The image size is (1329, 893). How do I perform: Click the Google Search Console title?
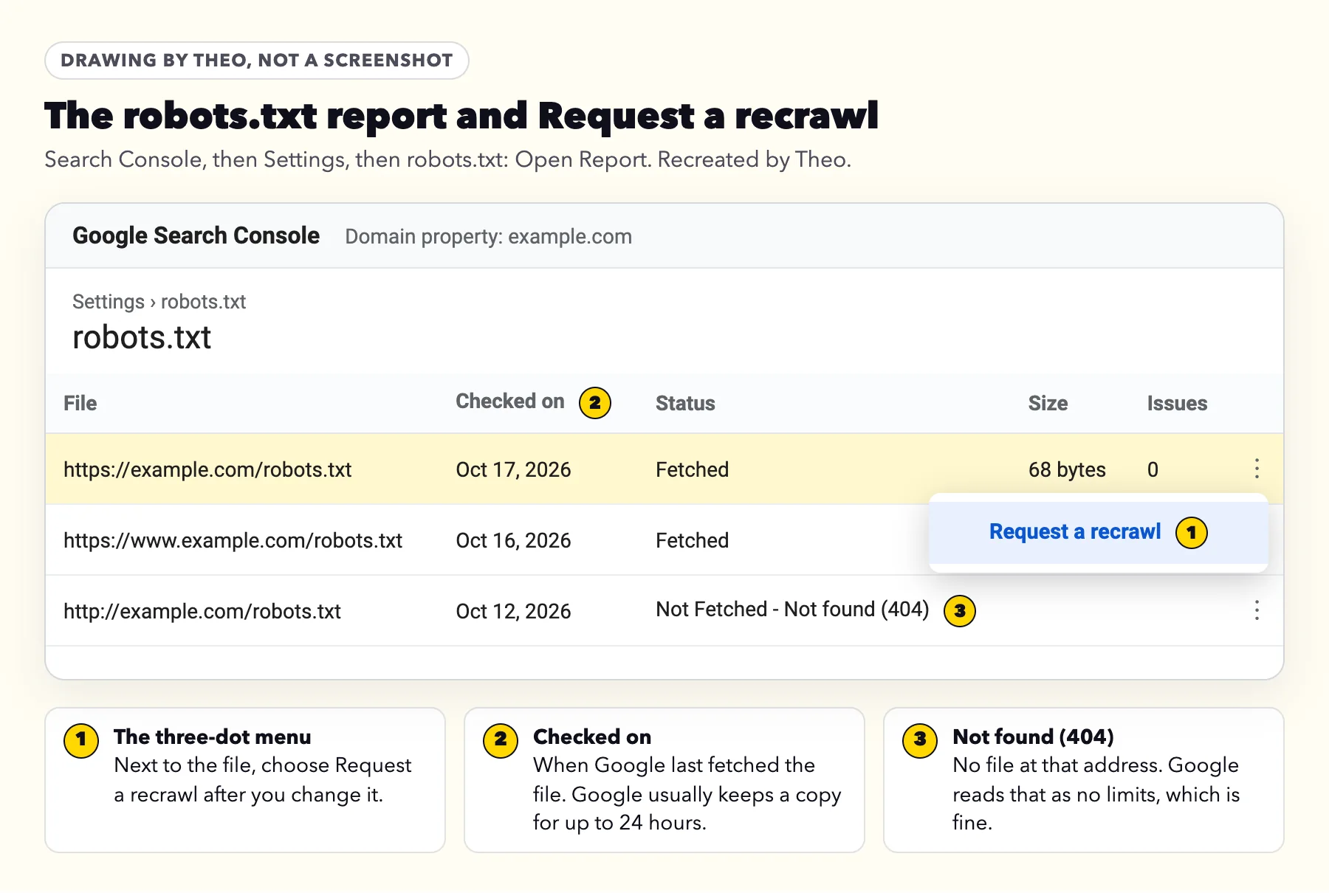[x=196, y=235]
